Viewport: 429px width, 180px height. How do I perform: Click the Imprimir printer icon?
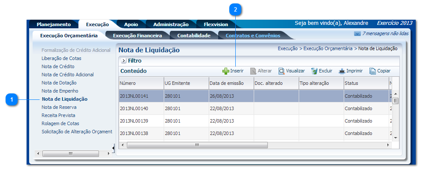coord(342,71)
